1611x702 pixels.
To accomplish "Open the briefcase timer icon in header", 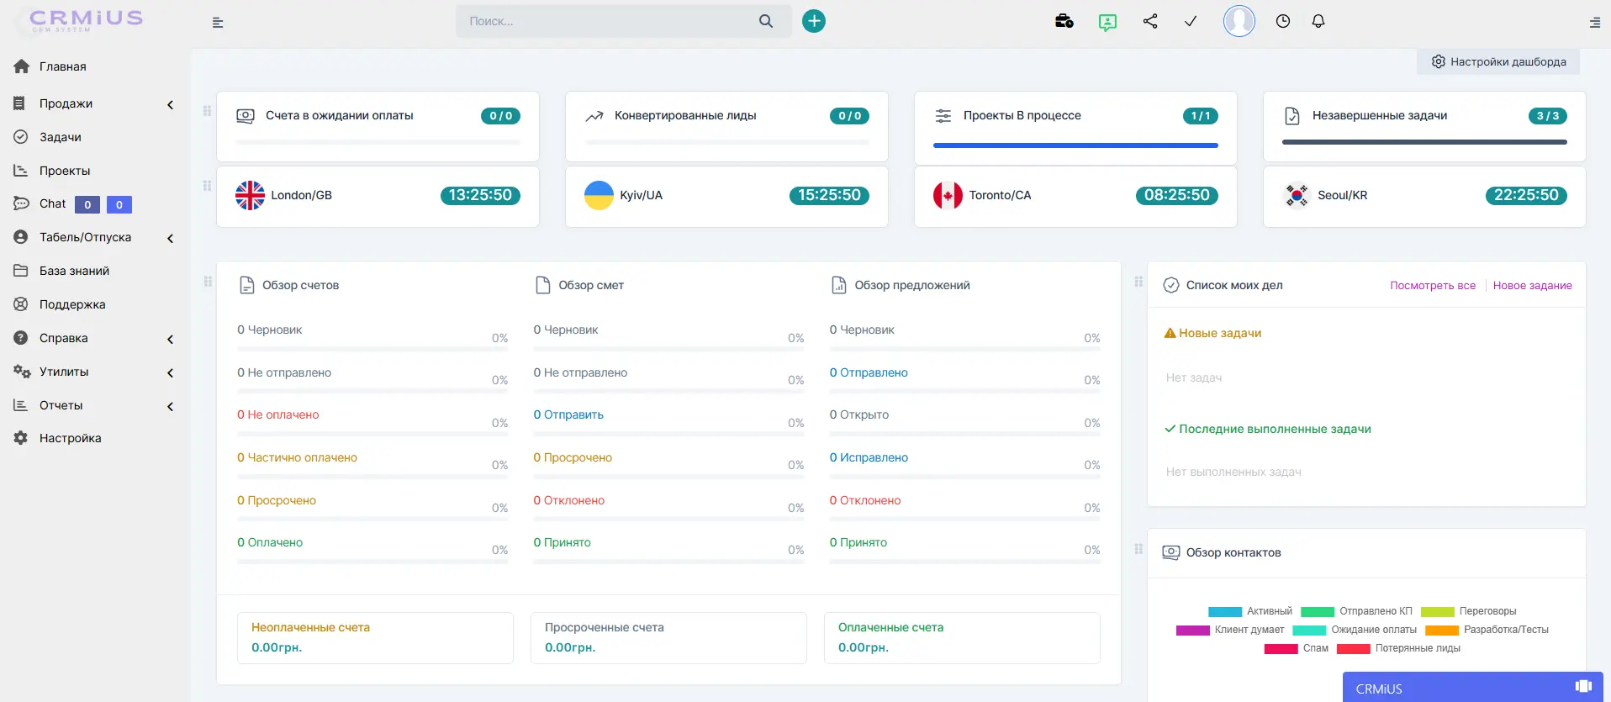I will click(1064, 21).
